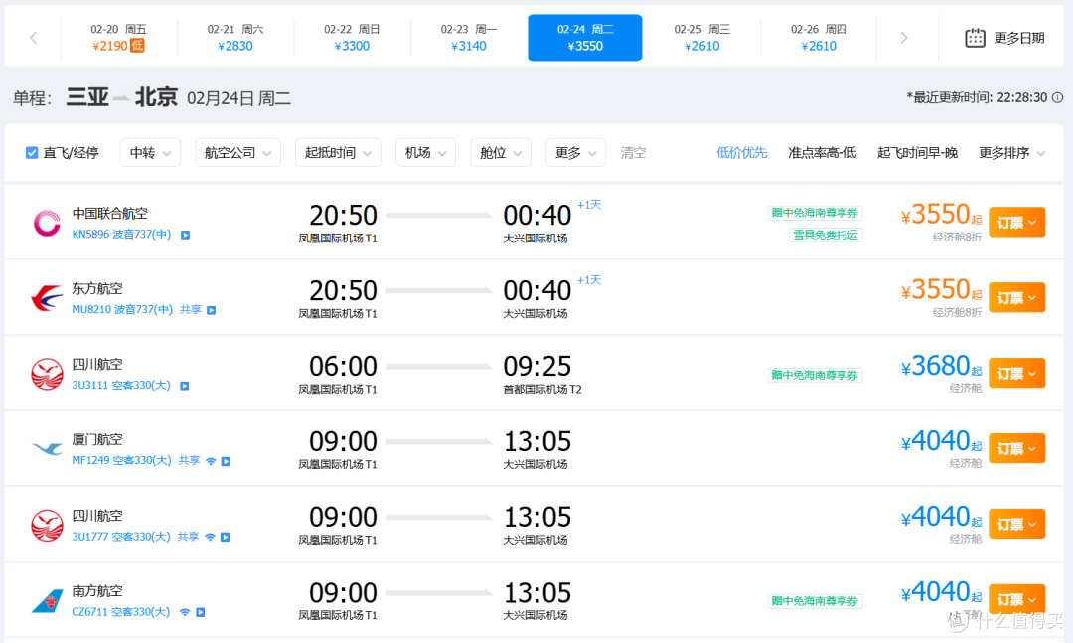The height and width of the screenshot is (643, 1073).
Task: Expand 订票 for MU8210 flight
Action: pyautogui.click(x=1017, y=298)
